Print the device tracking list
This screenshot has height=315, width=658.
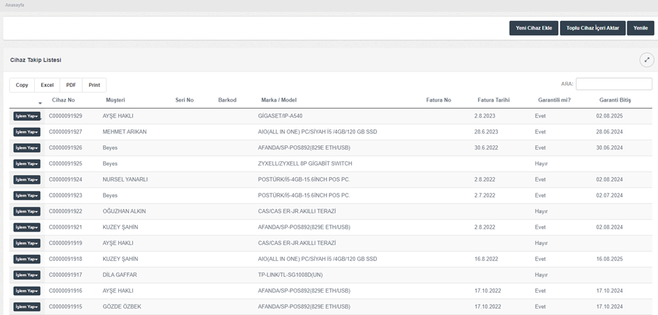click(x=94, y=85)
